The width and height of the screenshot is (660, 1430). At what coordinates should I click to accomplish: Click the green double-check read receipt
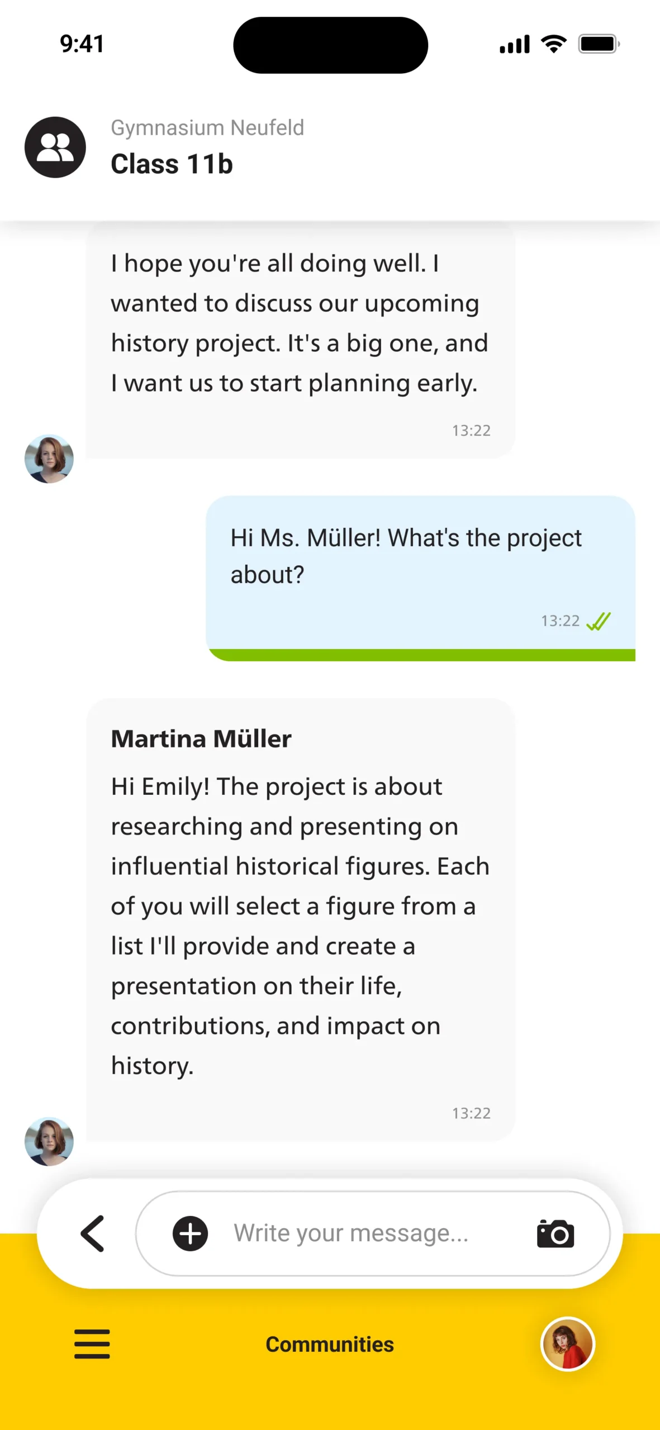point(598,621)
